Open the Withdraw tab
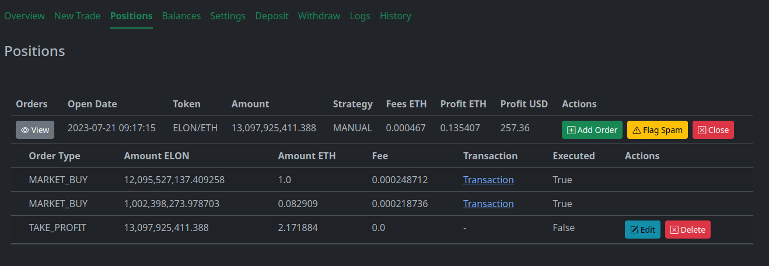This screenshot has height=266, width=769. pyautogui.click(x=319, y=16)
